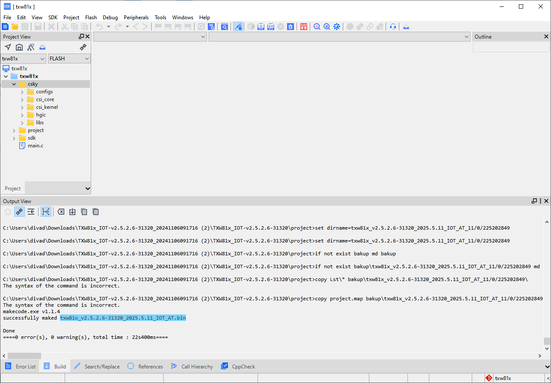Toggle the tree-branch icon in Output View

46,212
